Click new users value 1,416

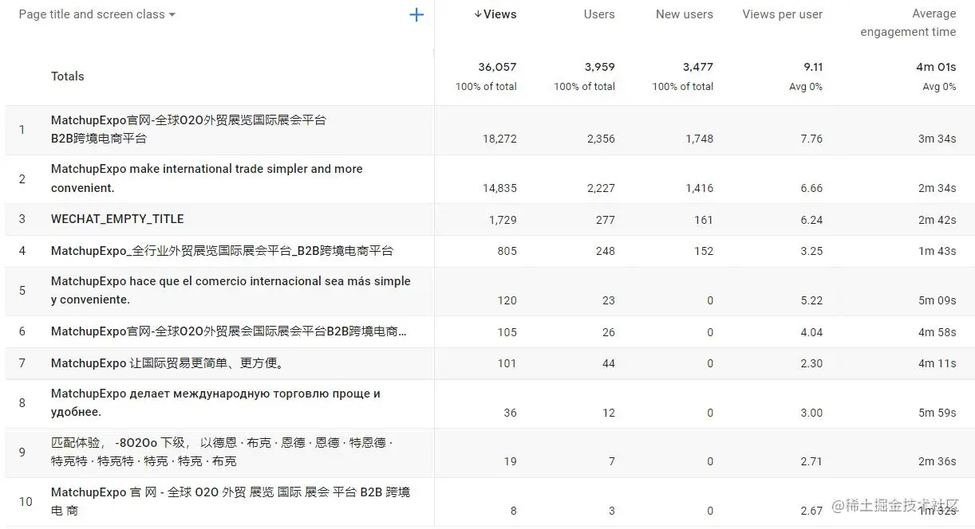[700, 188]
